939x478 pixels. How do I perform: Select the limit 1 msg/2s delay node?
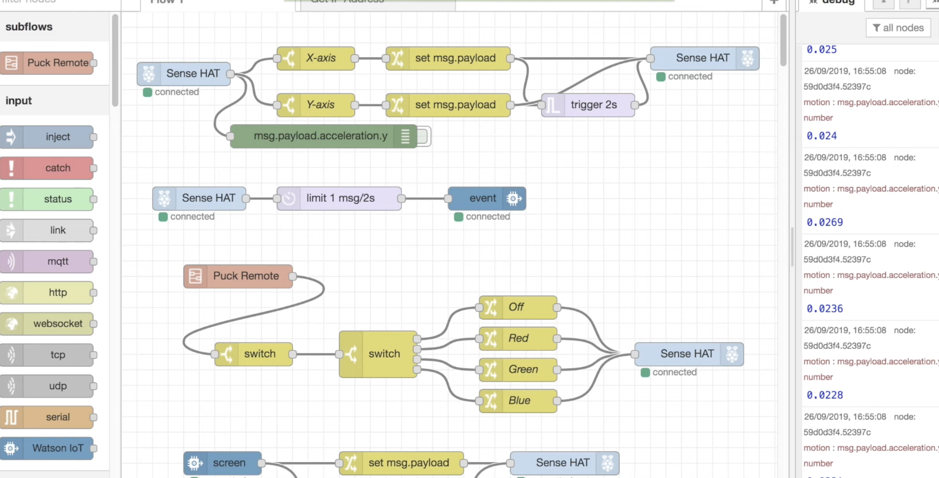pos(339,198)
